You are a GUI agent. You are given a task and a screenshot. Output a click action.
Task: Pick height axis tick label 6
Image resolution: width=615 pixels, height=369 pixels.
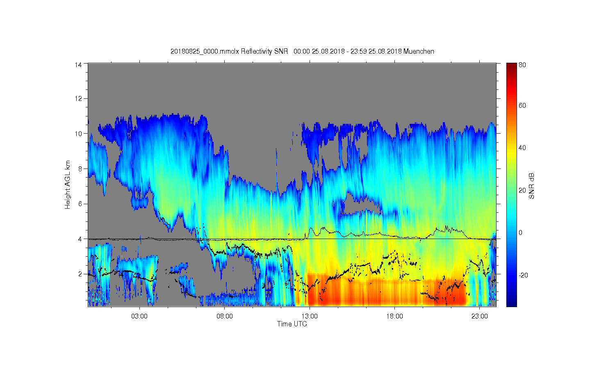pyautogui.click(x=80, y=204)
